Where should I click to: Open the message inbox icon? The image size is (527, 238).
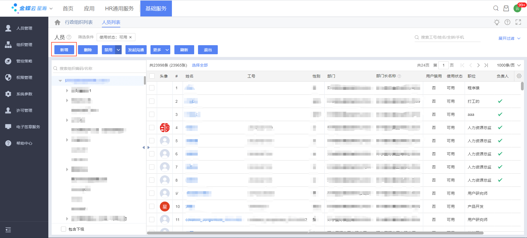pos(506,8)
